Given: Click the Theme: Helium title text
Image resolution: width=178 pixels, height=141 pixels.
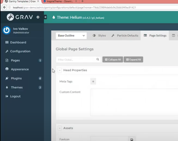Looking at the screenshot, I should pyautogui.click(x=69, y=18).
